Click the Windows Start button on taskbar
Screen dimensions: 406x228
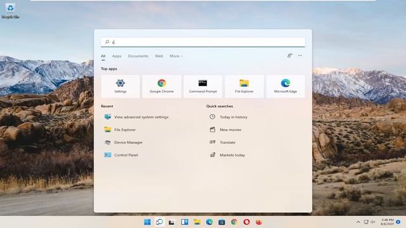point(147,222)
